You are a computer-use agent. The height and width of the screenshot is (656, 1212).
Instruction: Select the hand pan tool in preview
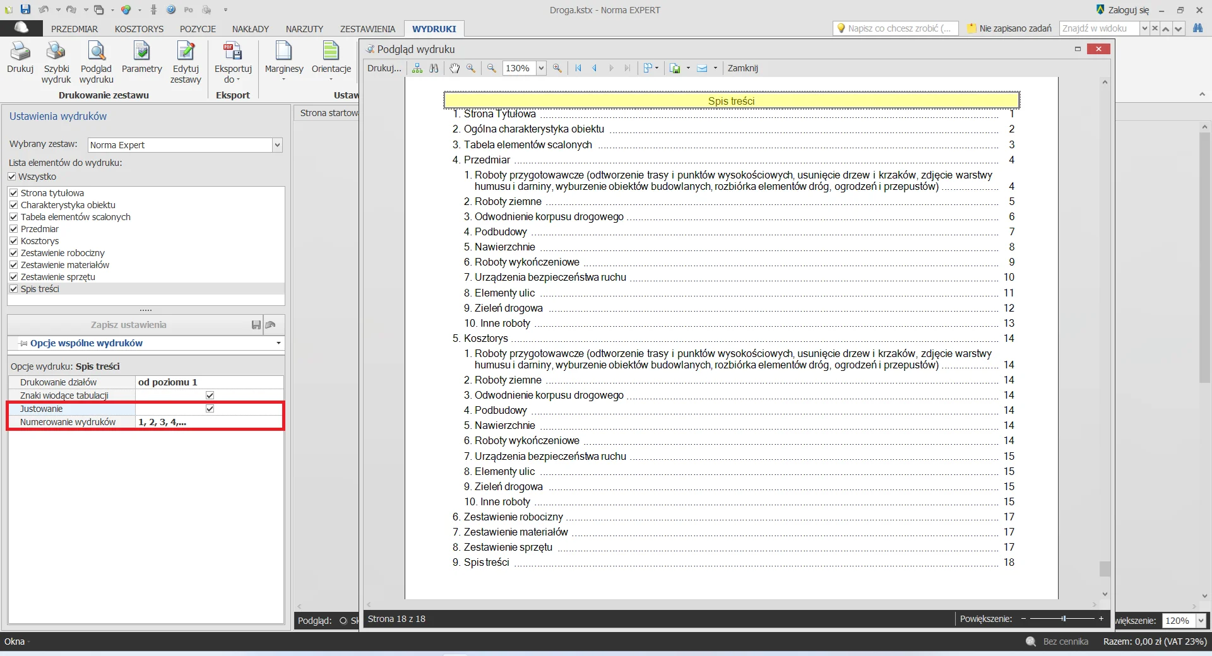454,68
